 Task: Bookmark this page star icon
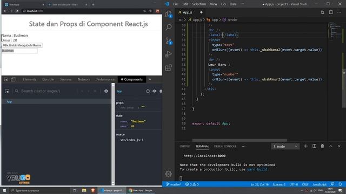(150, 11)
